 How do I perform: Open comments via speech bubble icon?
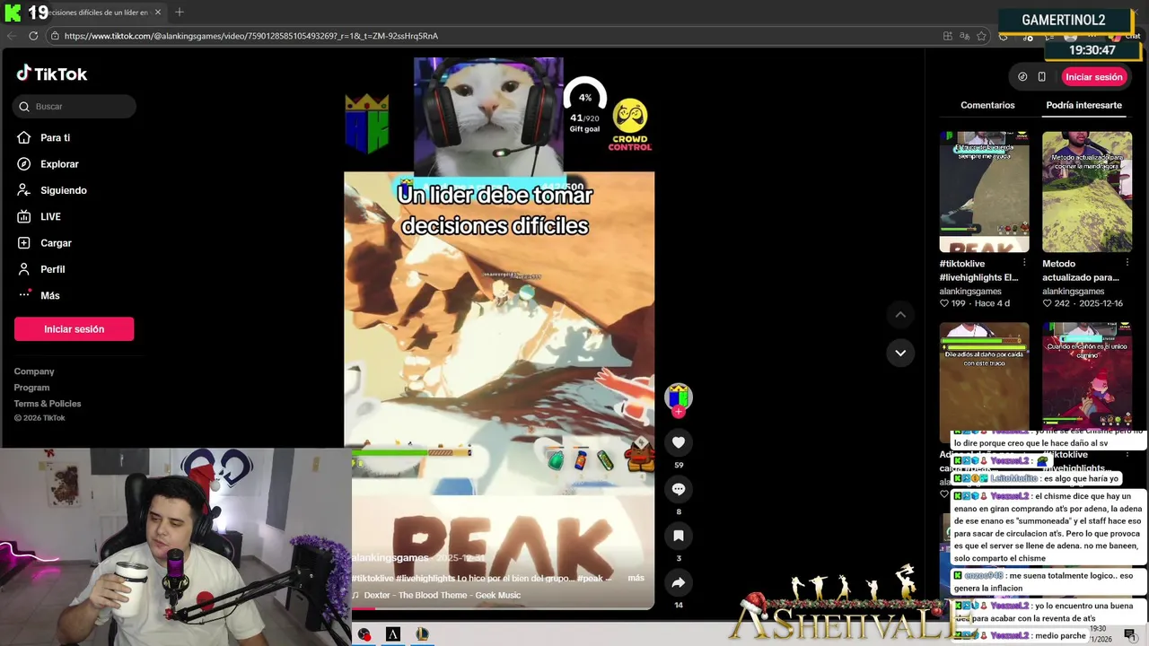pos(679,489)
